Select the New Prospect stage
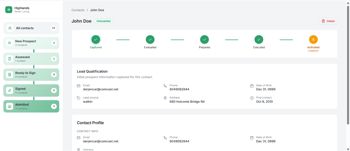Viewport: 350px width, 151px height. click(x=31, y=43)
